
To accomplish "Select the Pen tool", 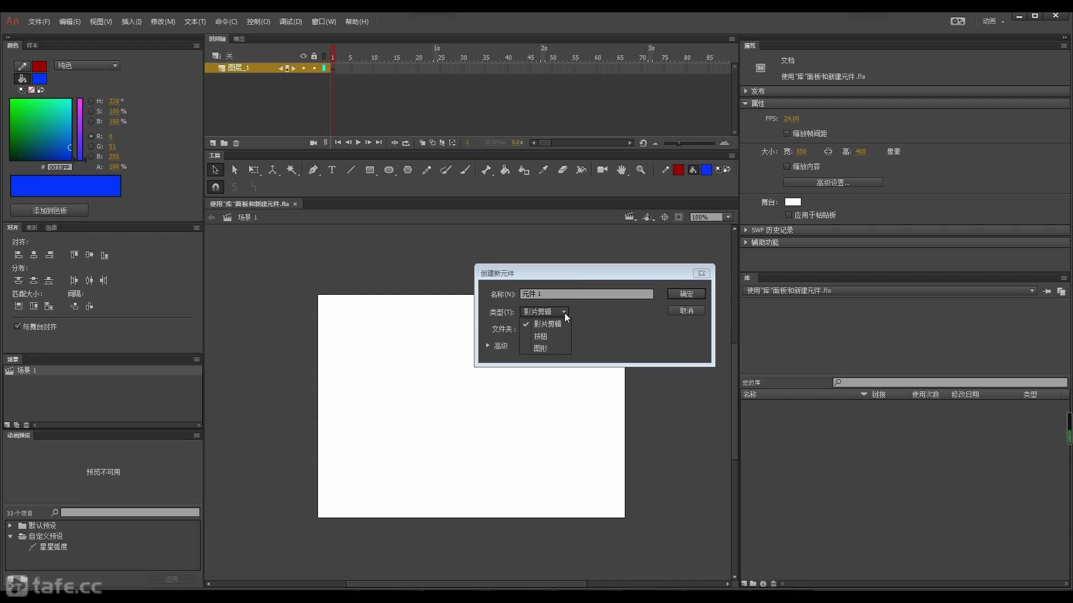I will (x=313, y=170).
